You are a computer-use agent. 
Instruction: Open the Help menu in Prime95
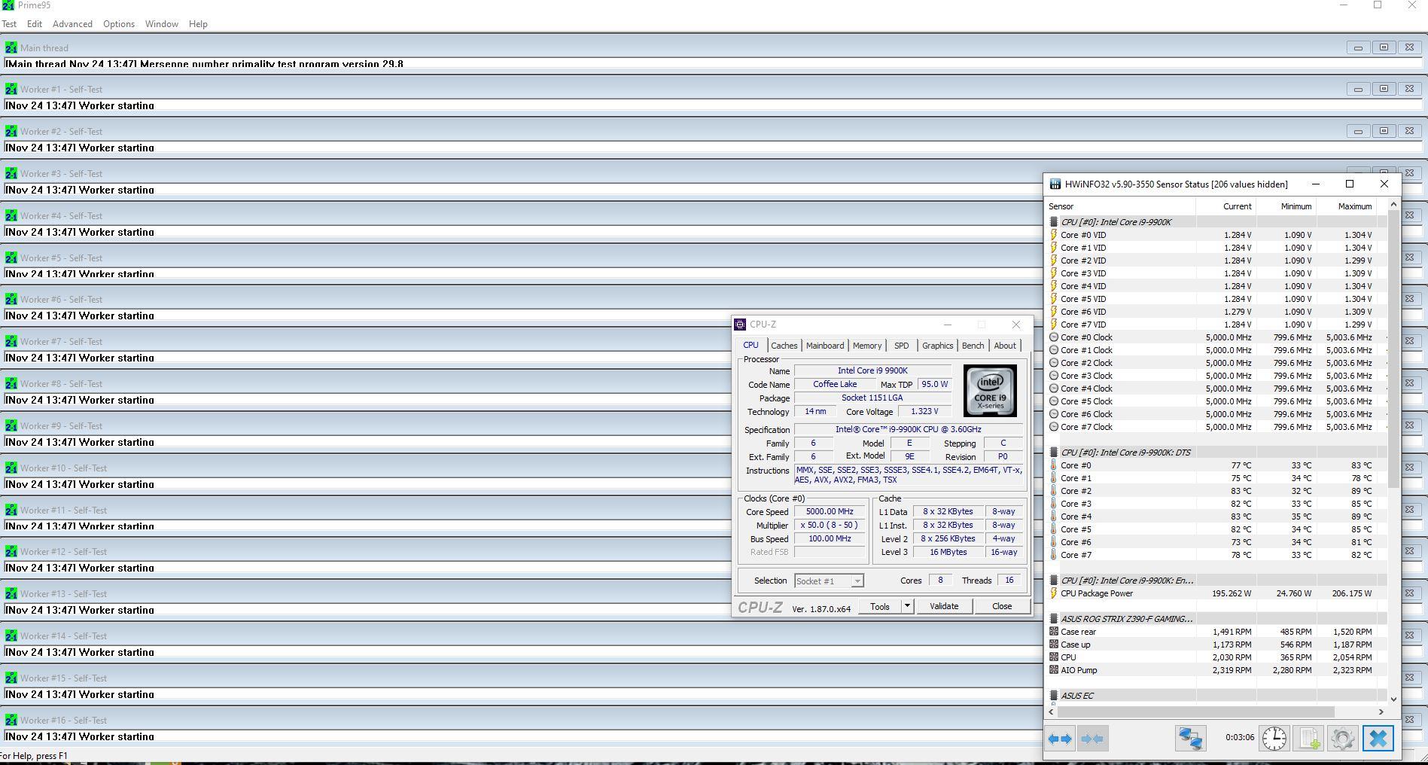pos(198,24)
